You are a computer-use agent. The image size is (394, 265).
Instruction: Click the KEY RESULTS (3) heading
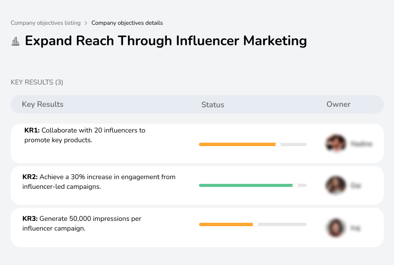pos(37,82)
